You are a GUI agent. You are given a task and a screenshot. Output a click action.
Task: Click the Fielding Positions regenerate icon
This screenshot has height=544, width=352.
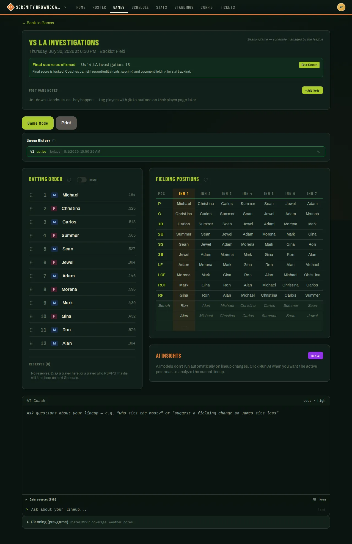click(206, 180)
